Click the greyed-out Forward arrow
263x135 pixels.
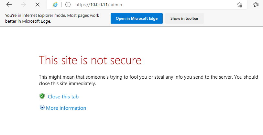(x=23, y=5)
